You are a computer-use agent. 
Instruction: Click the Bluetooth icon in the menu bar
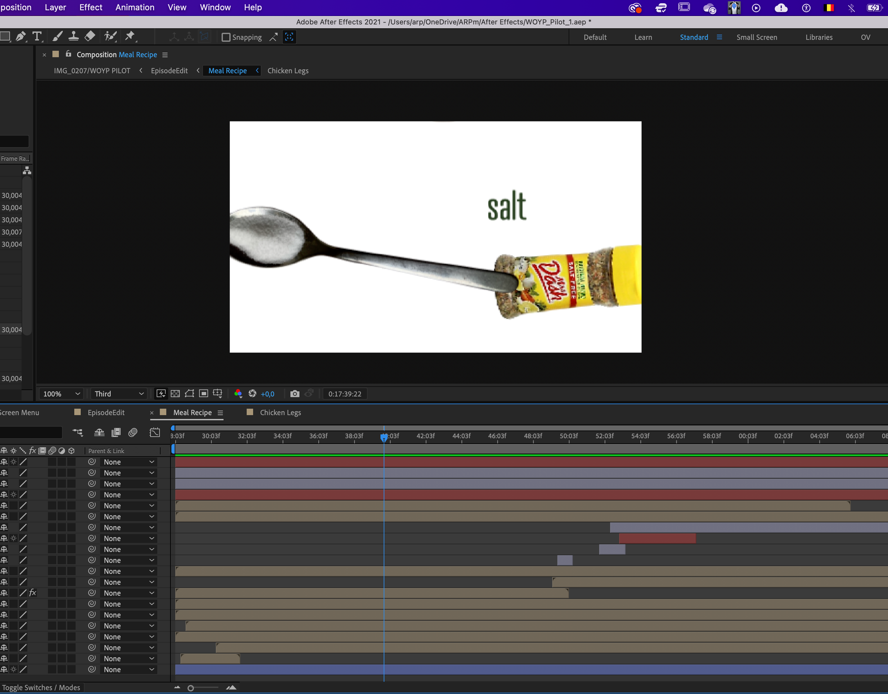pyautogui.click(x=851, y=8)
